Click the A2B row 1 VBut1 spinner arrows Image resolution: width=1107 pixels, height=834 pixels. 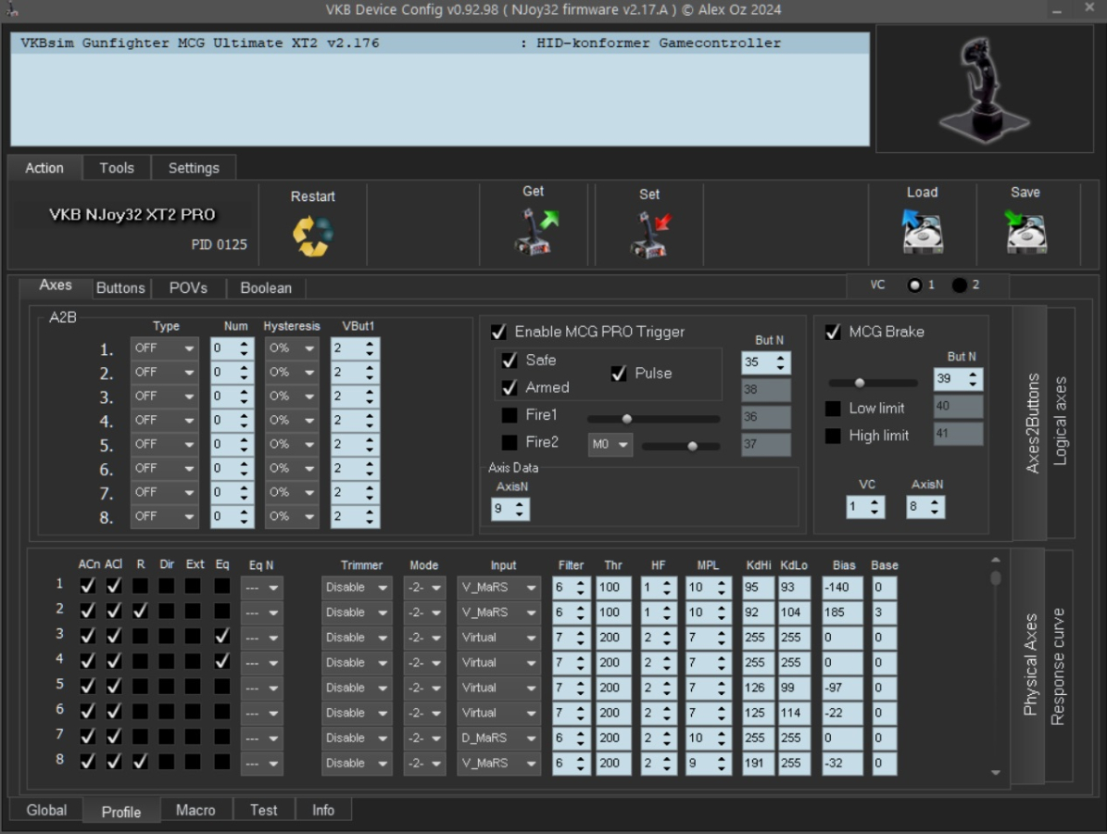coord(370,348)
